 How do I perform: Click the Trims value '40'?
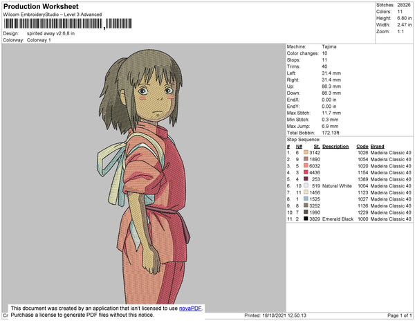324,66
